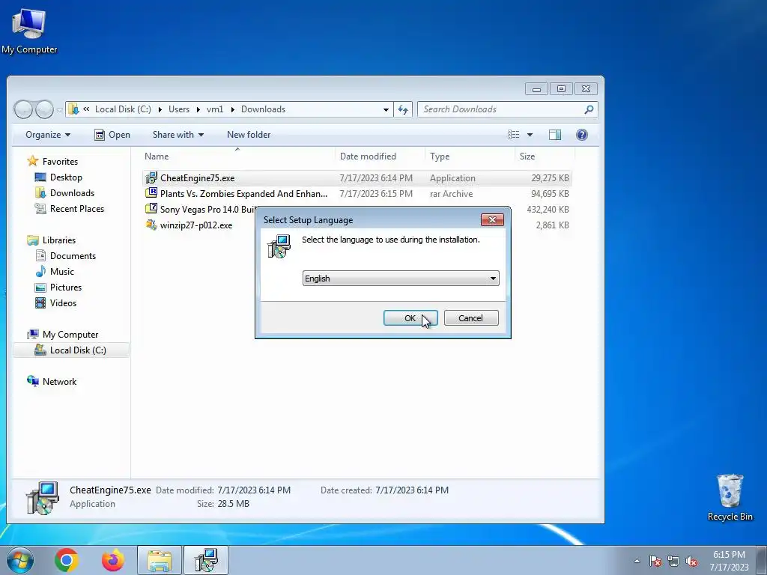The height and width of the screenshot is (575, 767).
Task: Go back in Explorer navigation
Action: click(x=23, y=109)
